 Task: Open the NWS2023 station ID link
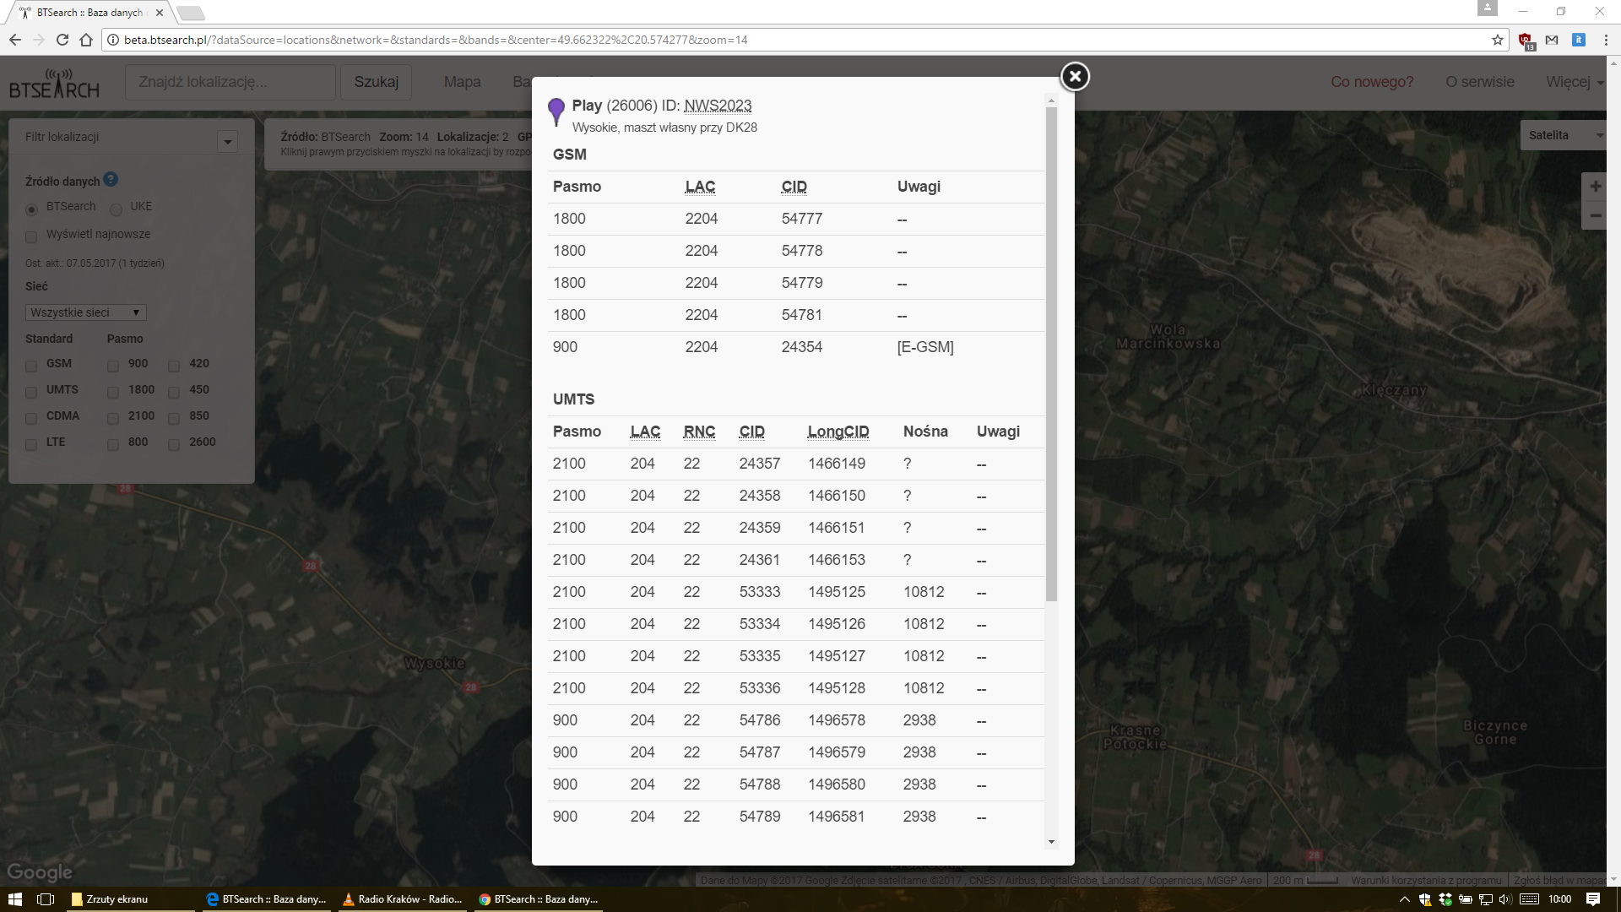coord(718,106)
